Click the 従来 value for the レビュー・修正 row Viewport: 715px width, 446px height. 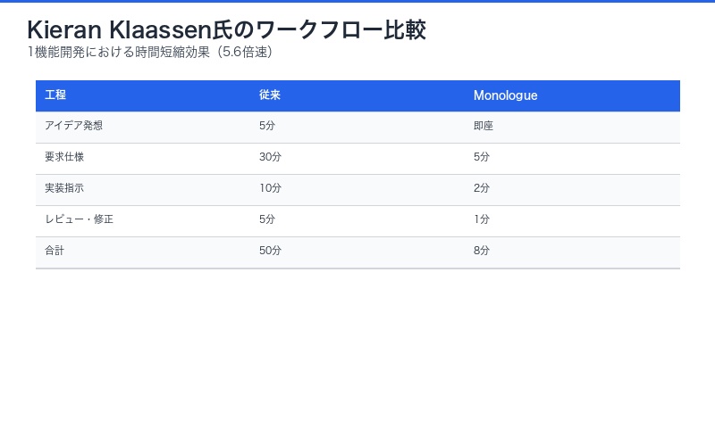point(267,220)
